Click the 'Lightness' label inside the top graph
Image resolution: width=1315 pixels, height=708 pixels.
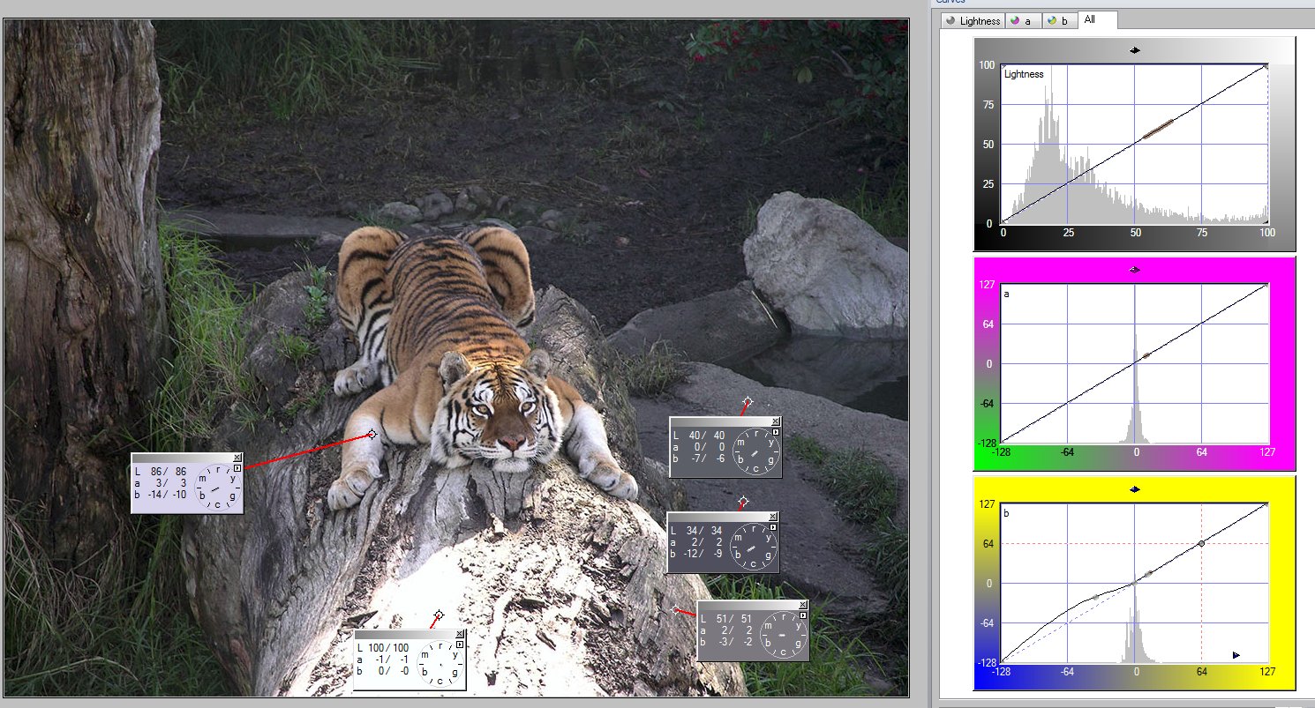click(x=1024, y=74)
